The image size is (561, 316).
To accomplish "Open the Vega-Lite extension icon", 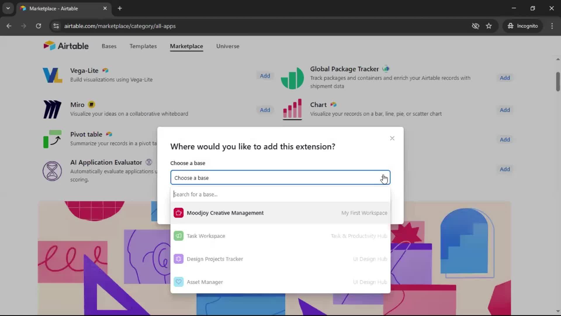I will tap(52, 75).
